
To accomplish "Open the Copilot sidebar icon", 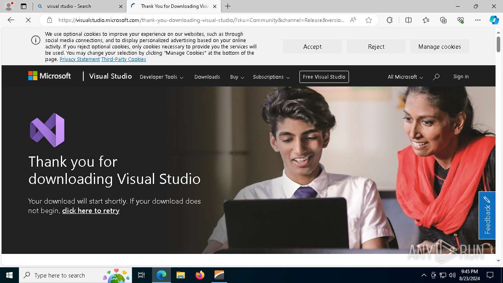I will 494,20.
